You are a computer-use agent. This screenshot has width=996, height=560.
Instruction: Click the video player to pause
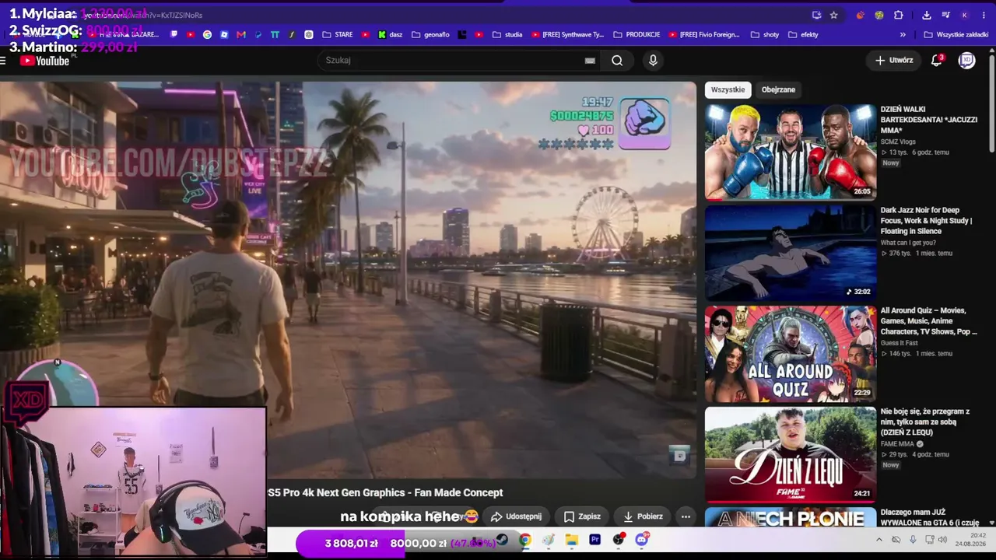click(348, 280)
